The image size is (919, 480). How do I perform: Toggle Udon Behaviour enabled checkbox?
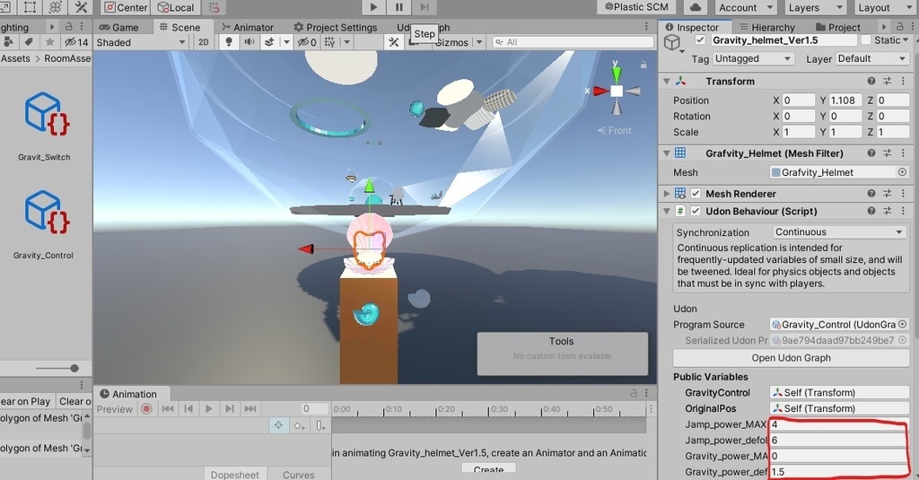click(x=696, y=211)
